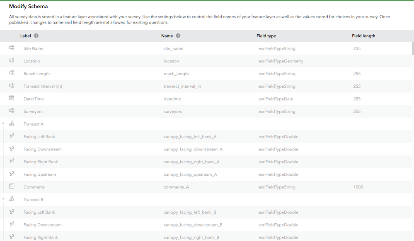Collapse the Transect A group

[x=3, y=124]
